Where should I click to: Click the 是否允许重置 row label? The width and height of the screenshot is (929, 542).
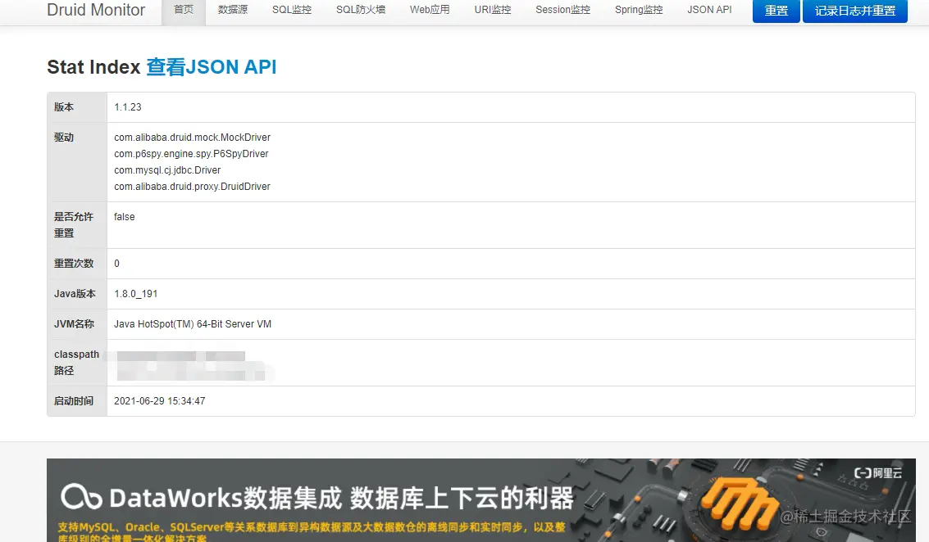pos(74,225)
